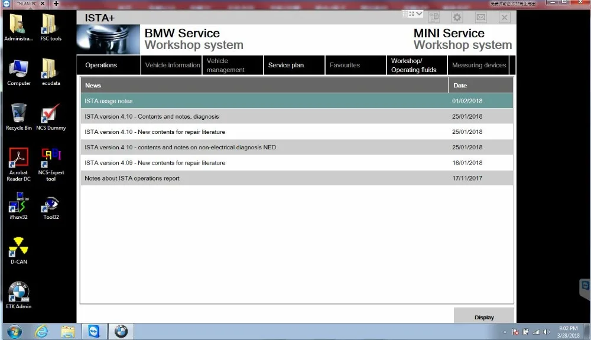Select ISTA 4.10 New contents for repair literature
Image resolution: width=591 pixels, height=340 pixels.
tap(297, 132)
